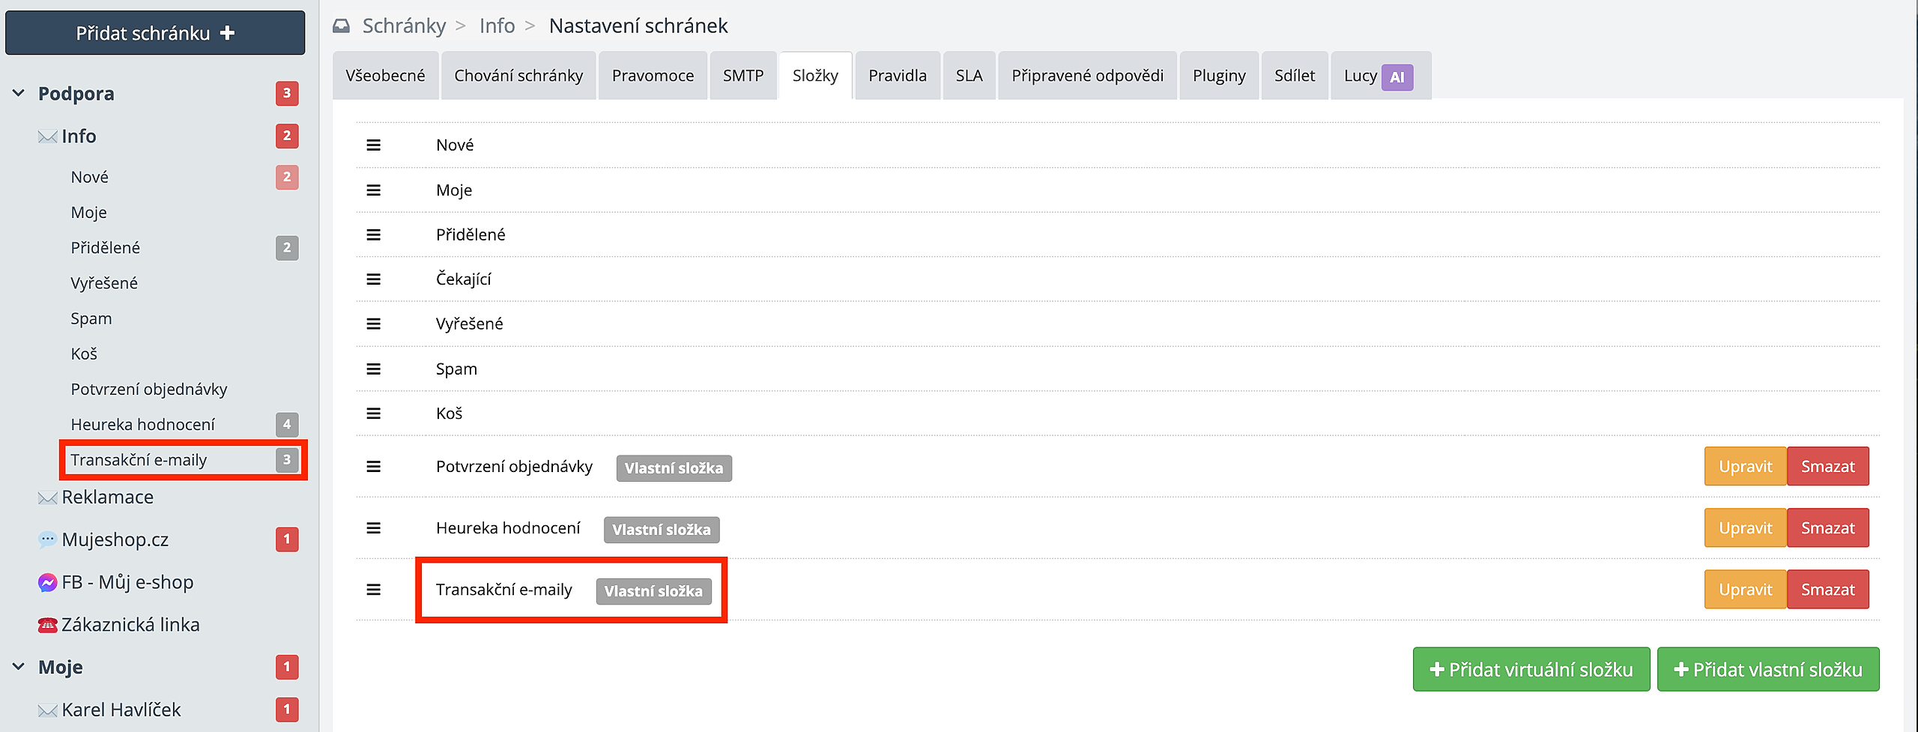Click the drag handle for Nové folder row
This screenshot has height=732, width=1918.
(x=373, y=145)
